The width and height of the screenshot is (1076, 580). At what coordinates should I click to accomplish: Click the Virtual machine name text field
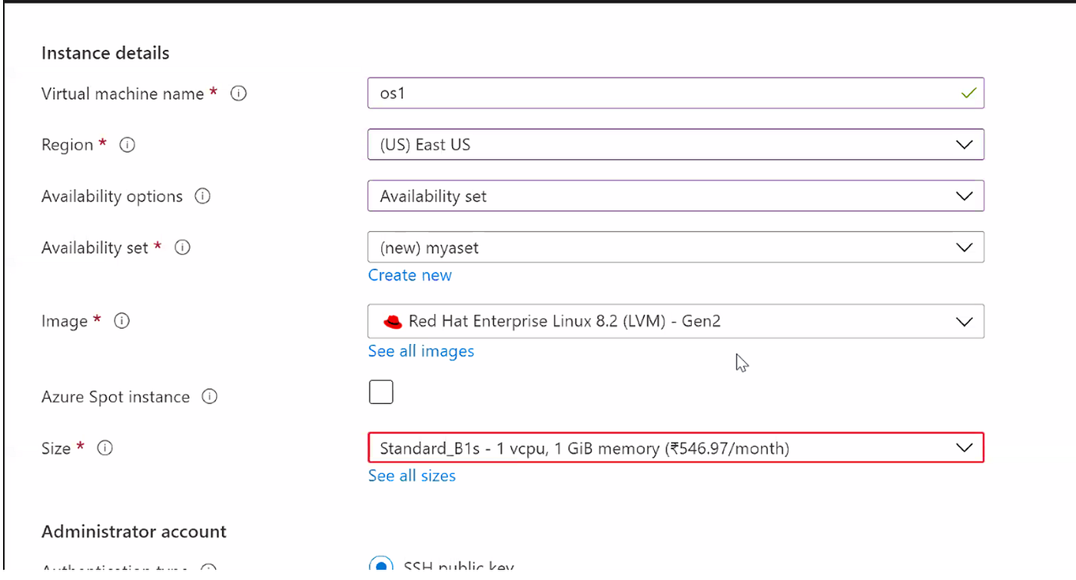tap(661, 94)
